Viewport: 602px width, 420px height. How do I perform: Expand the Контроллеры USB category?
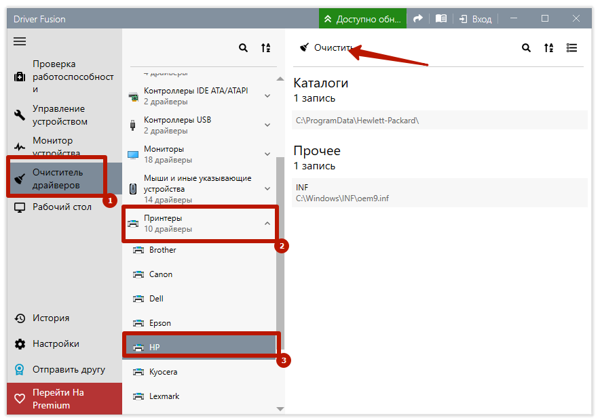point(267,125)
